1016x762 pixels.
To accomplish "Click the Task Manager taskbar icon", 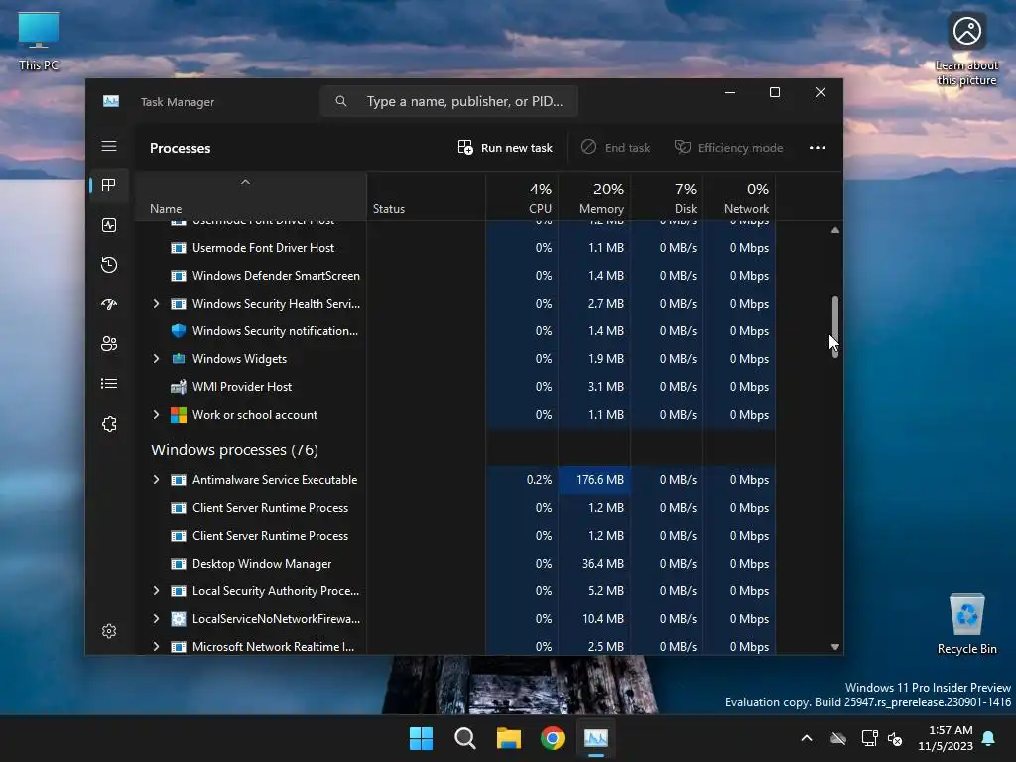I will (x=596, y=738).
